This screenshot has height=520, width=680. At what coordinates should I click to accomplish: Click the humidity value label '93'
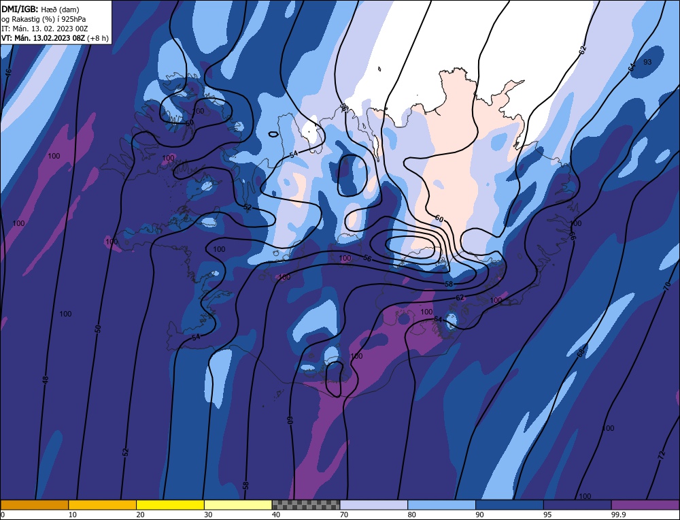647,62
